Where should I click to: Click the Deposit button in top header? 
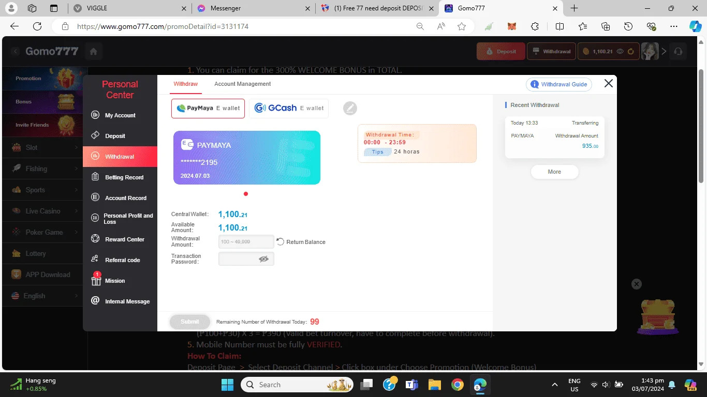501,51
